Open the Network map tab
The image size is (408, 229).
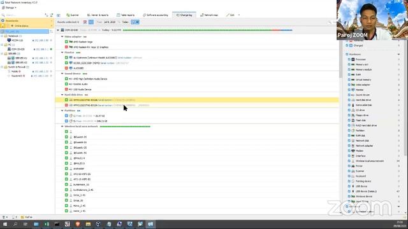(x=209, y=15)
